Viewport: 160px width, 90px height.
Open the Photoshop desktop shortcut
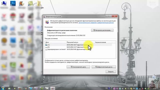13,3
